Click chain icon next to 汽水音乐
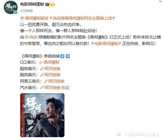 click(x=42, y=88)
